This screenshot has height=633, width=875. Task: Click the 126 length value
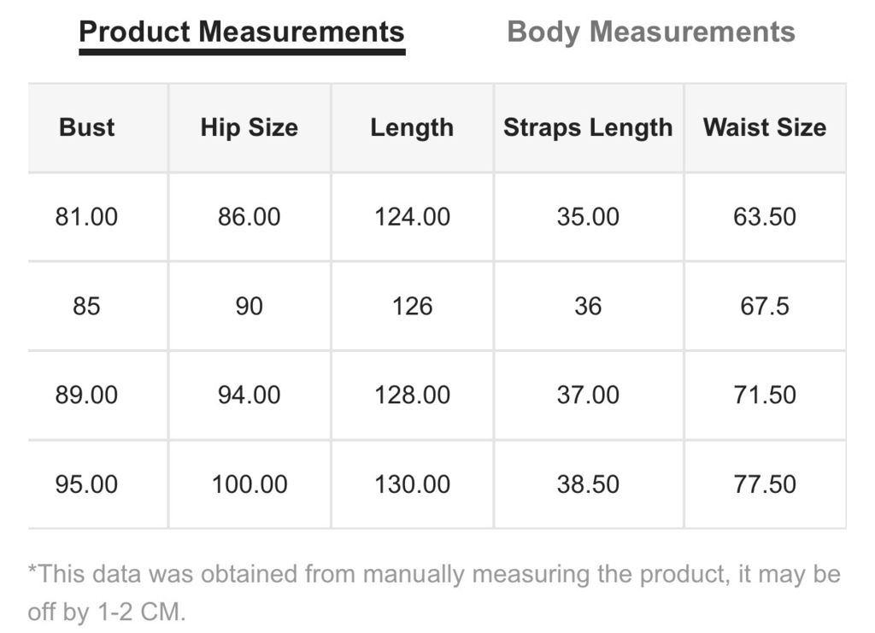pyautogui.click(x=412, y=306)
